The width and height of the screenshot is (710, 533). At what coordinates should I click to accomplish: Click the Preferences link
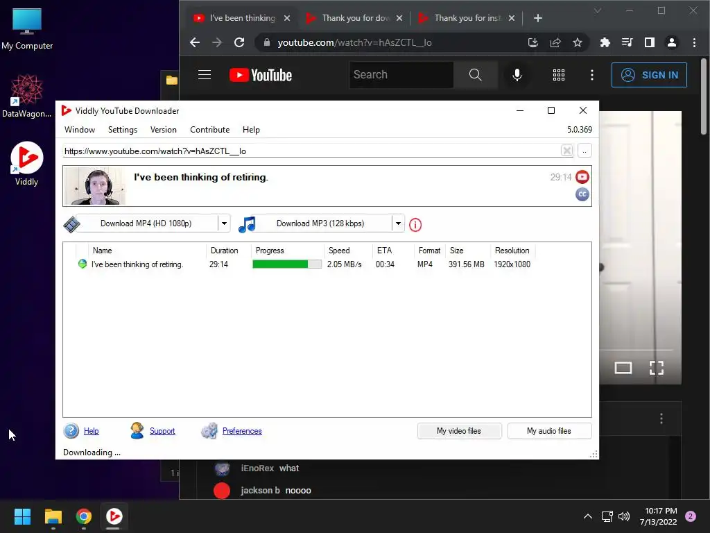(x=242, y=431)
